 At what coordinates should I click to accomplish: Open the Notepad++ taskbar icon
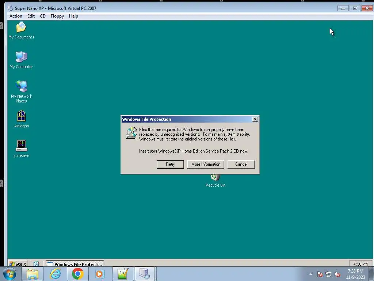tap(123, 274)
